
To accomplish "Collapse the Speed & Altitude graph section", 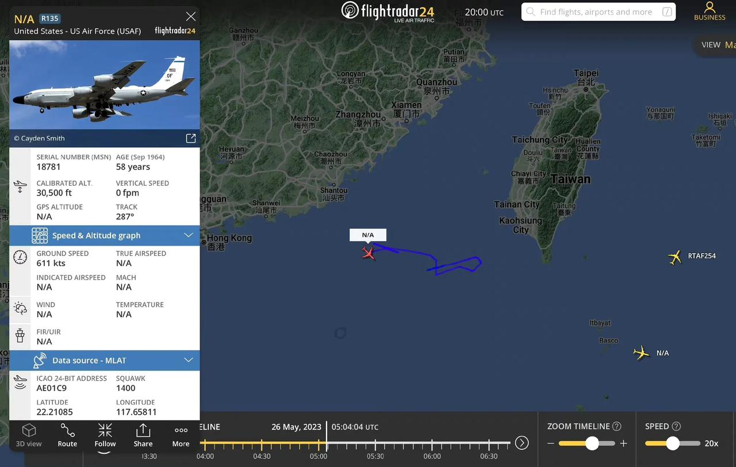I will 188,235.
